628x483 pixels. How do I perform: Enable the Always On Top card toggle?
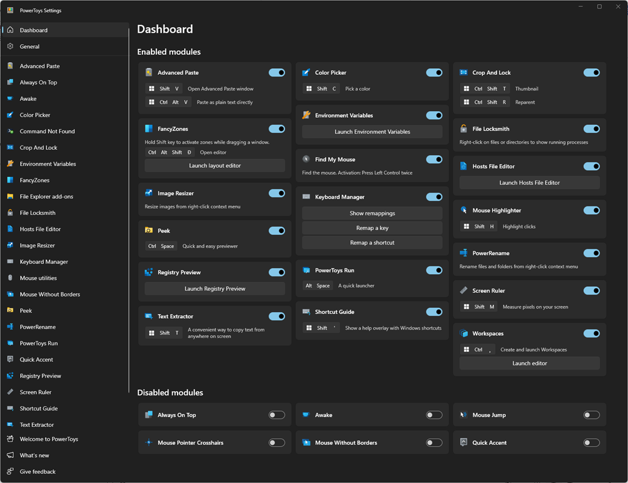coord(277,415)
